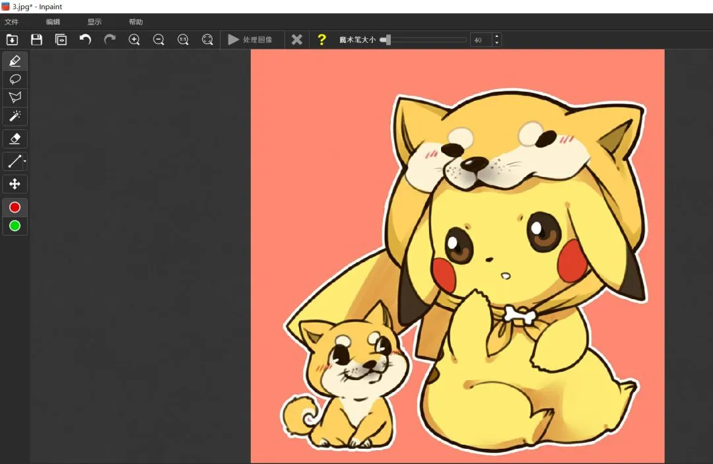
Task: Select the Lasso selection tool
Action: [x=15, y=79]
